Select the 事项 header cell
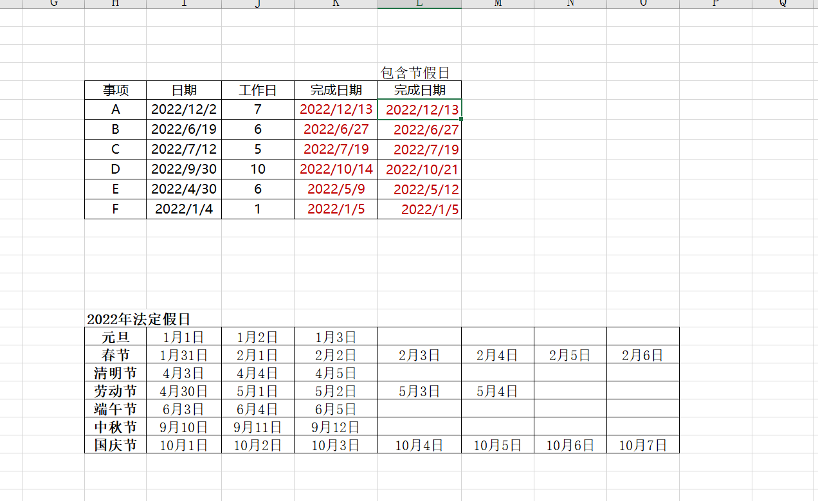This screenshot has height=501, width=818. tap(116, 90)
